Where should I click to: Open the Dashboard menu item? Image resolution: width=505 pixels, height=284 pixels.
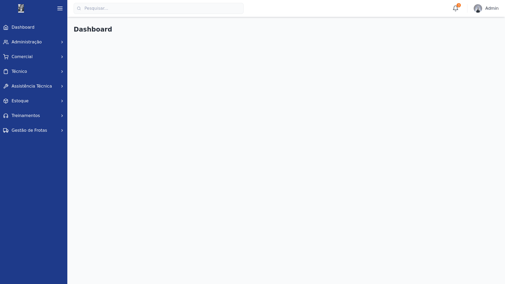point(23,27)
